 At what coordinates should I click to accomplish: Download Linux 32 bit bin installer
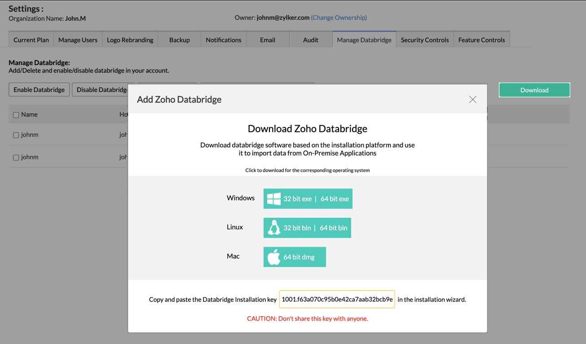click(297, 228)
